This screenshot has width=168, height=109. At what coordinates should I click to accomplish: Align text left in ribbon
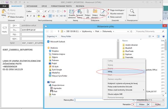(x=50, y=16)
